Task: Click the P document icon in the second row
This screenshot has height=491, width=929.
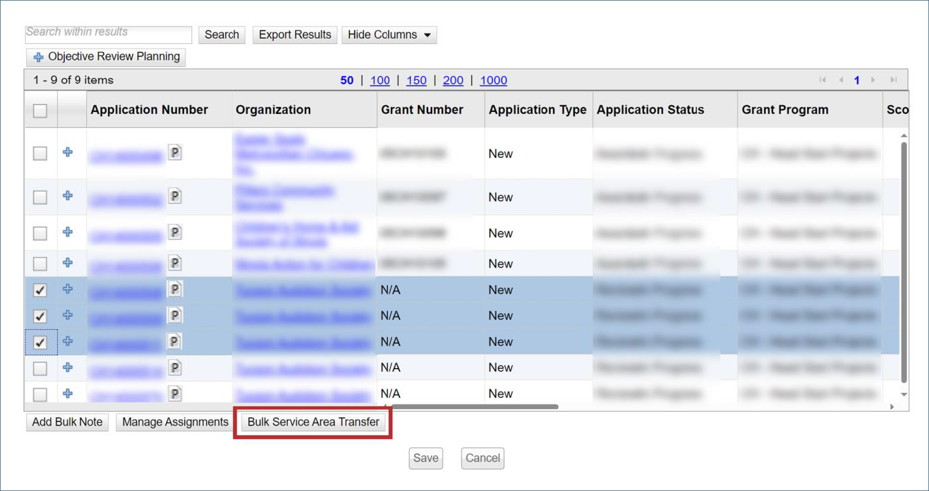Action: point(175,197)
